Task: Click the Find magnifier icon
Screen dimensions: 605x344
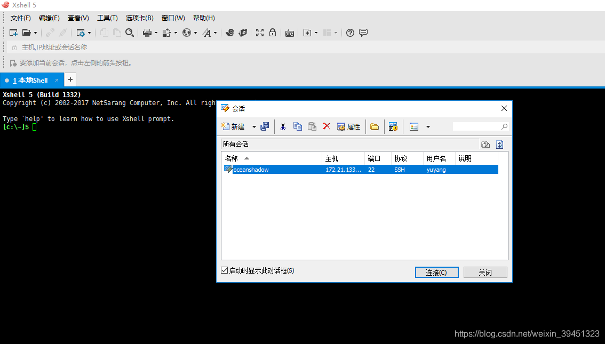Action: coord(130,33)
